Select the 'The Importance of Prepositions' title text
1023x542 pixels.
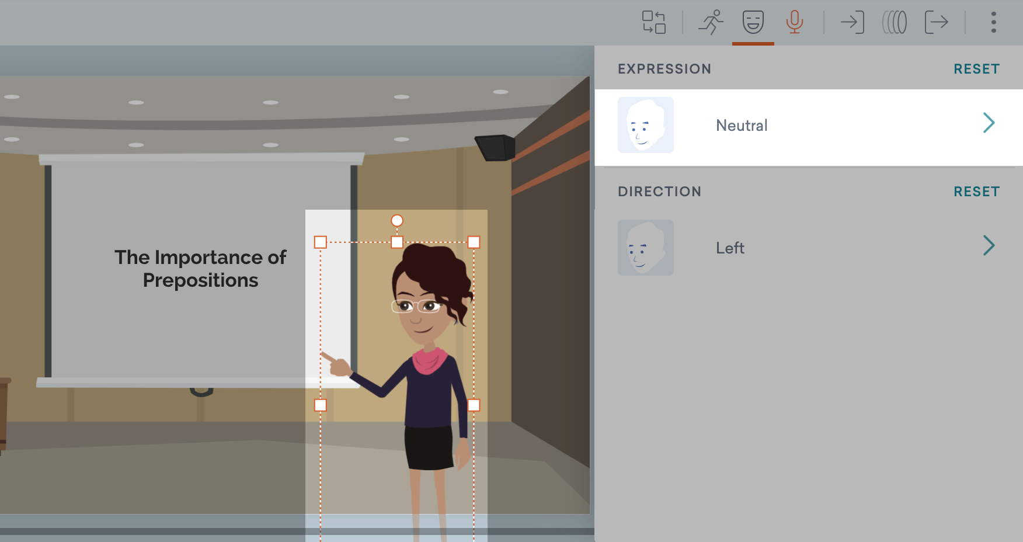200,269
